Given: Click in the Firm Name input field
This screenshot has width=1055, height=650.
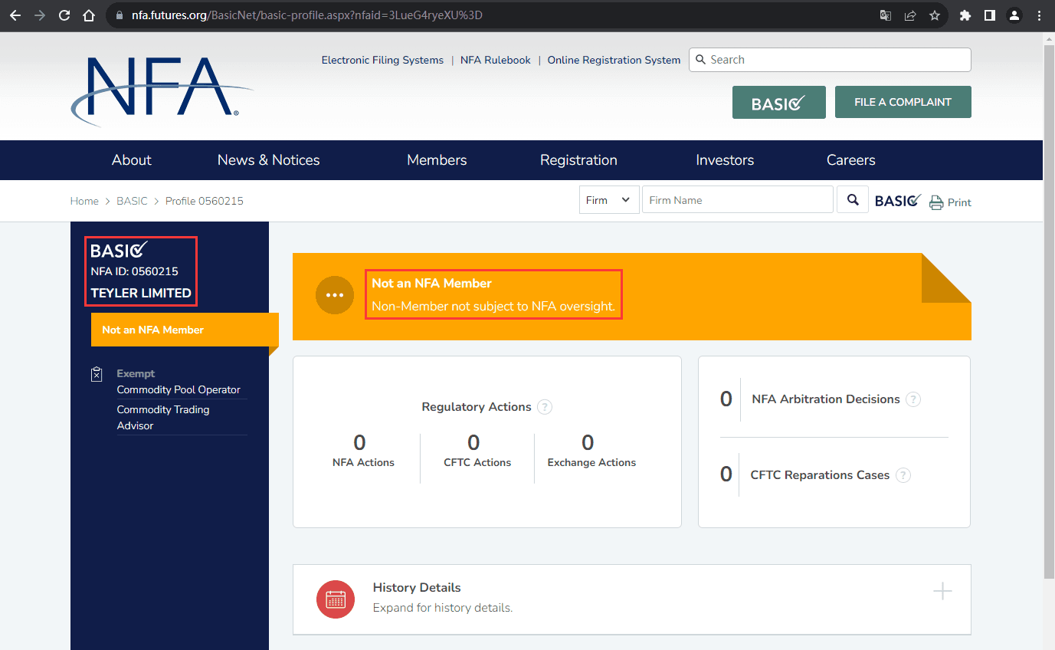Looking at the screenshot, I should 738,200.
